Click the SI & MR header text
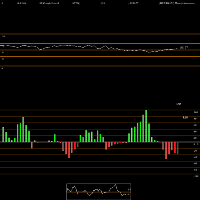 click(21, 3)
